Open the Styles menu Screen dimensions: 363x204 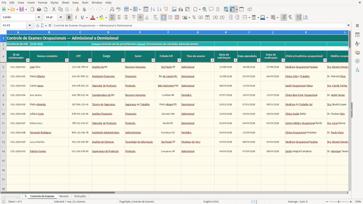coord(54,2)
